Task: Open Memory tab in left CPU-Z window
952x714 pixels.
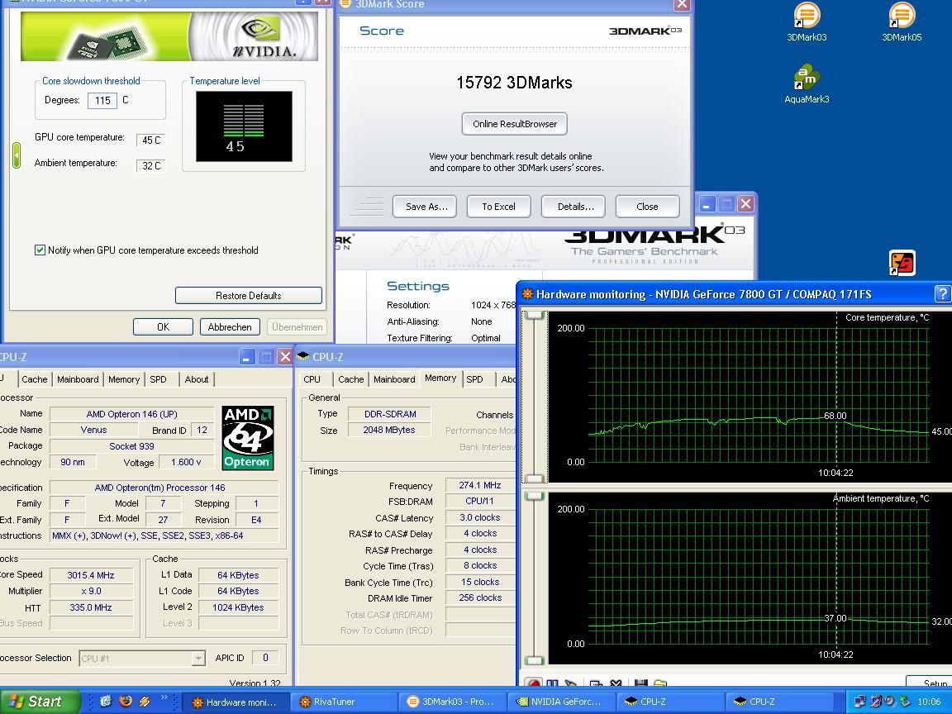Action: [x=124, y=378]
